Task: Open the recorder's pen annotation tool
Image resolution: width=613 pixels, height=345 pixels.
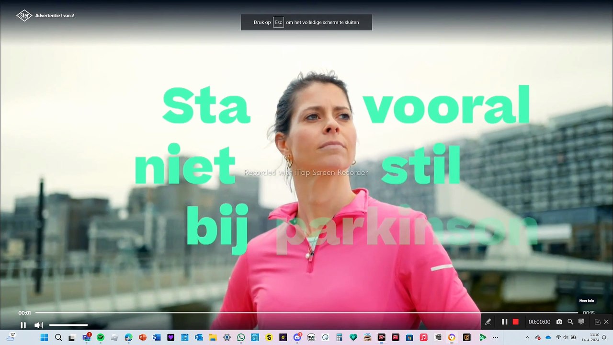Action: (488, 322)
